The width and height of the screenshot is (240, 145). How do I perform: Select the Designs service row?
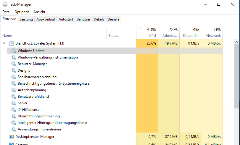point(115,70)
